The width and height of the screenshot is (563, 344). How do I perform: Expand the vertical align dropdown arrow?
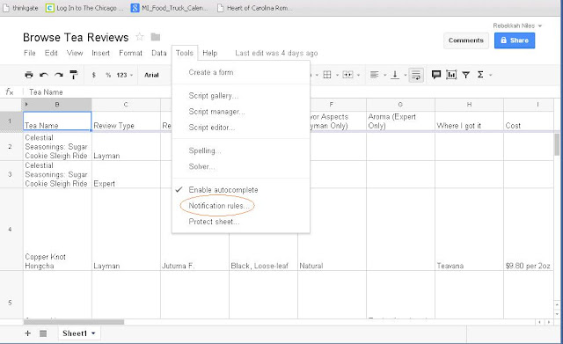(405, 75)
